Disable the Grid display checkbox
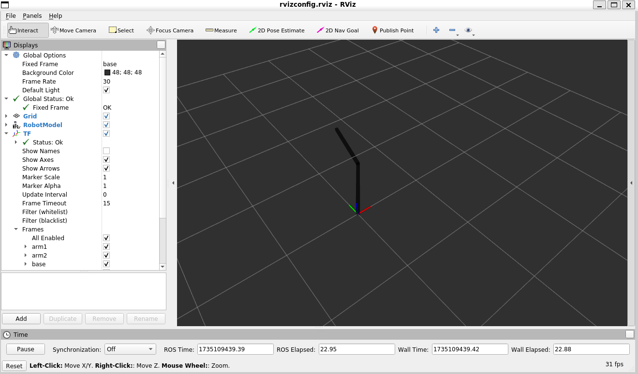638x374 pixels. pos(106,116)
